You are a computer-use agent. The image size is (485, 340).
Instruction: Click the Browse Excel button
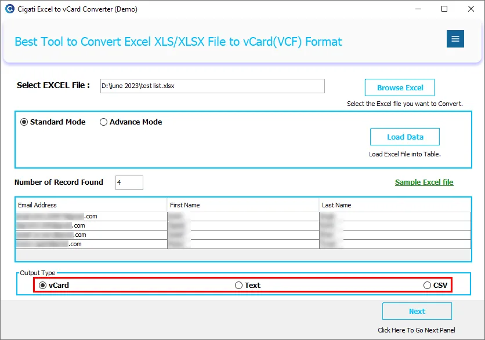tap(400, 87)
